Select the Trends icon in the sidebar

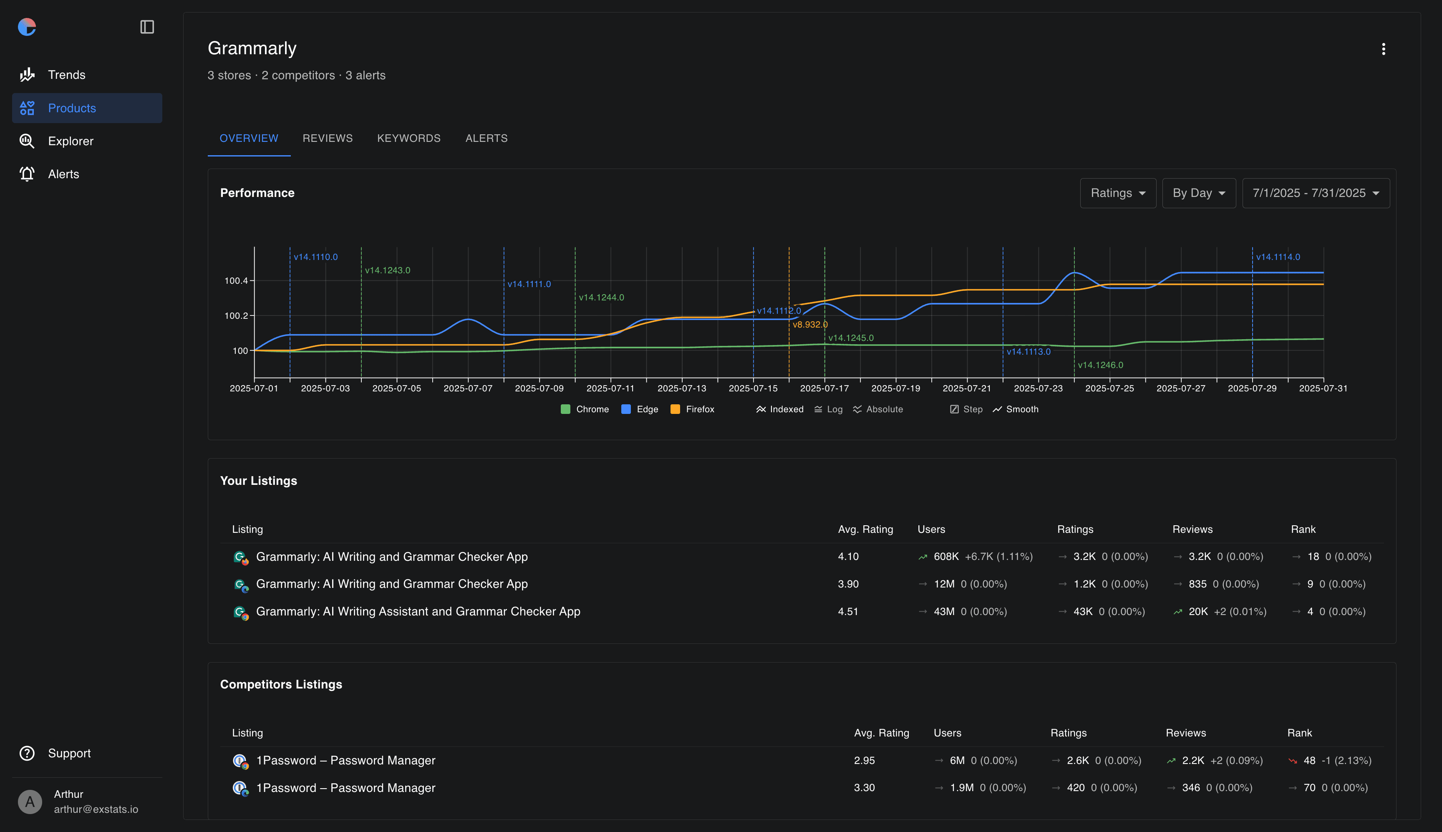[27, 74]
